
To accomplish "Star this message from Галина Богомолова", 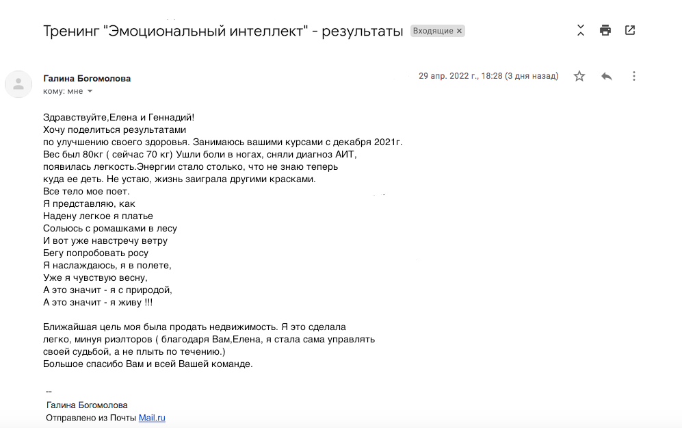I will point(579,76).
